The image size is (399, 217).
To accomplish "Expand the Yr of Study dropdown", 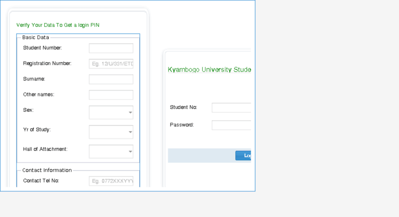I will point(111,132).
